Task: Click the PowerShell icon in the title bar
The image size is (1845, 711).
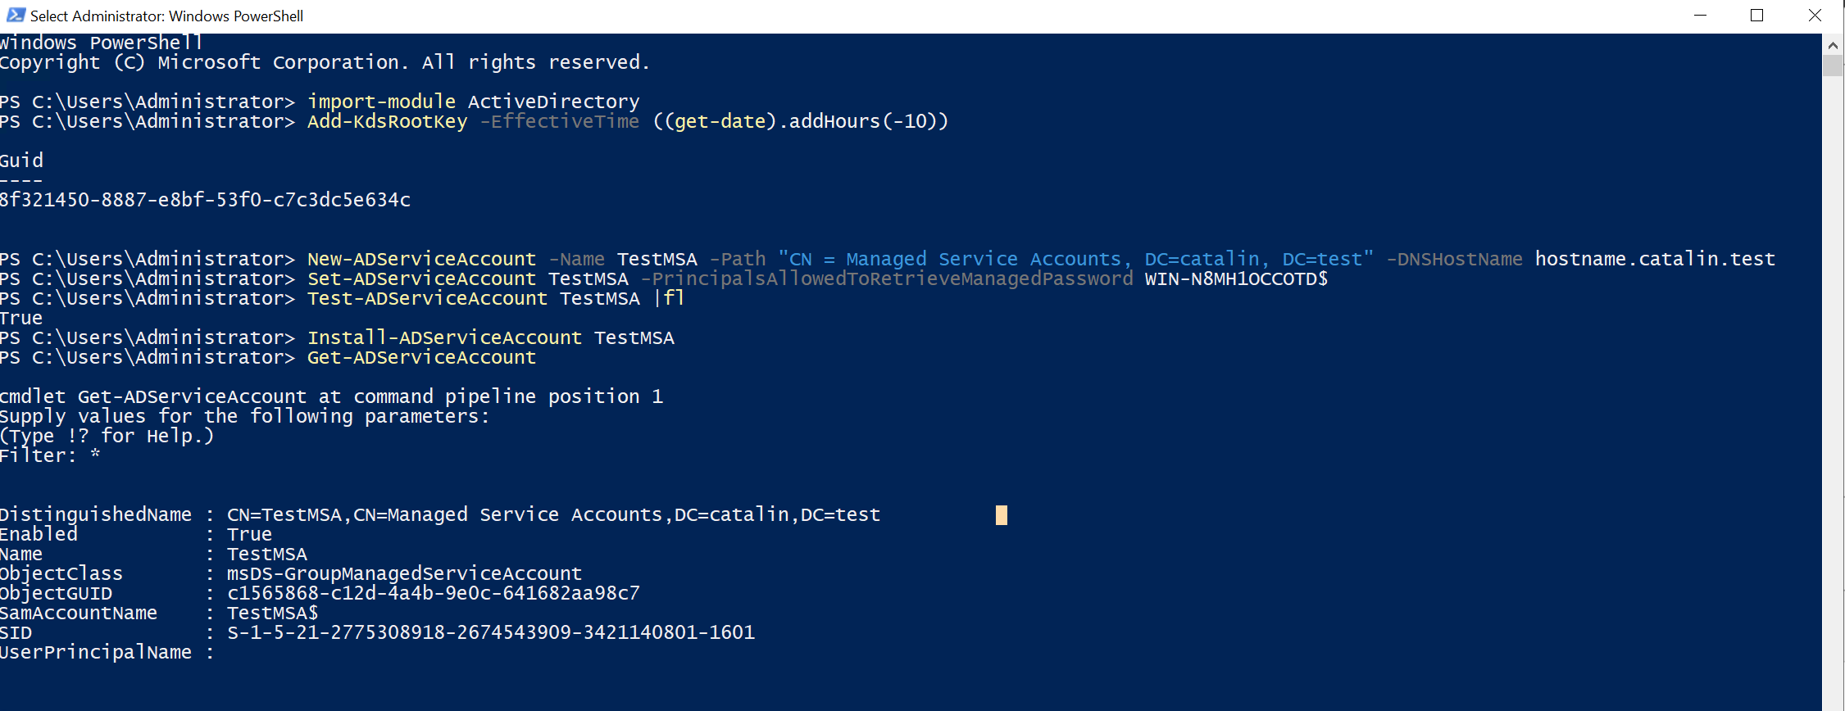Action: (16, 16)
